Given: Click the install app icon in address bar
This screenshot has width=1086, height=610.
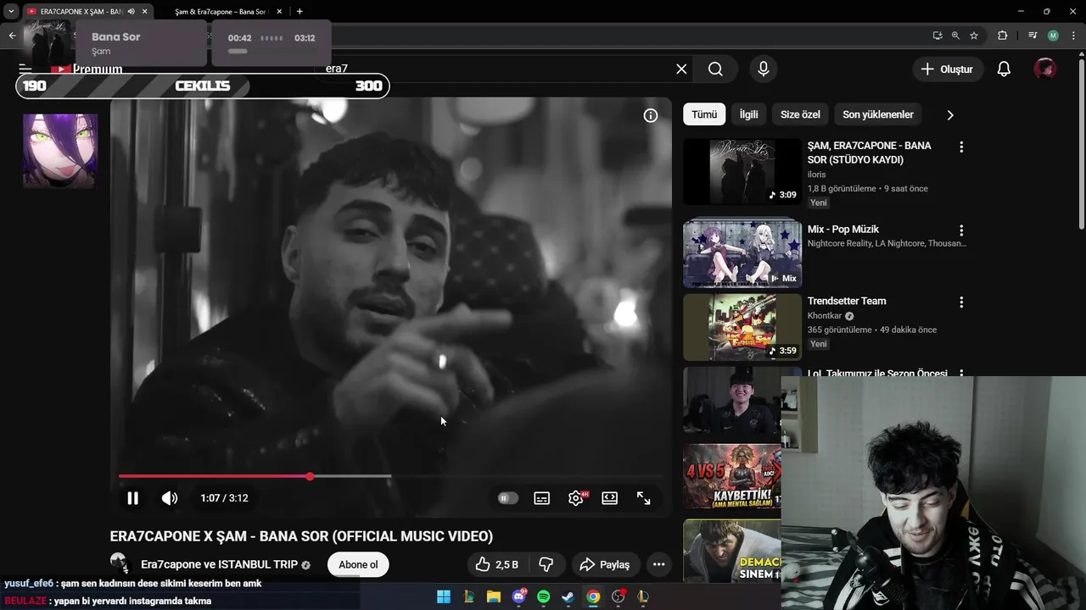Looking at the screenshot, I should click(x=938, y=36).
